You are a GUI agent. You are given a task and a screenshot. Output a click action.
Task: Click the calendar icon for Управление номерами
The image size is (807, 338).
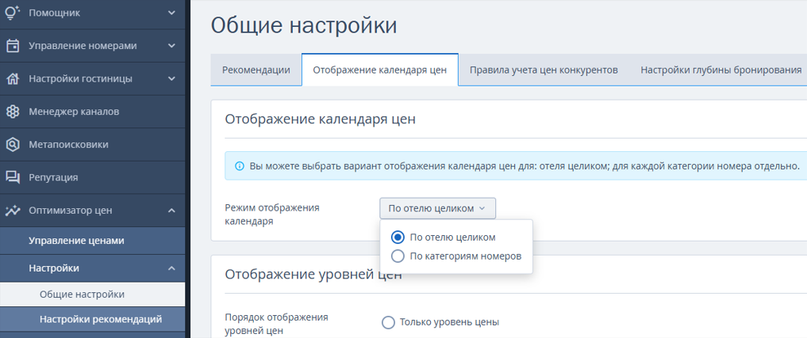(x=13, y=46)
